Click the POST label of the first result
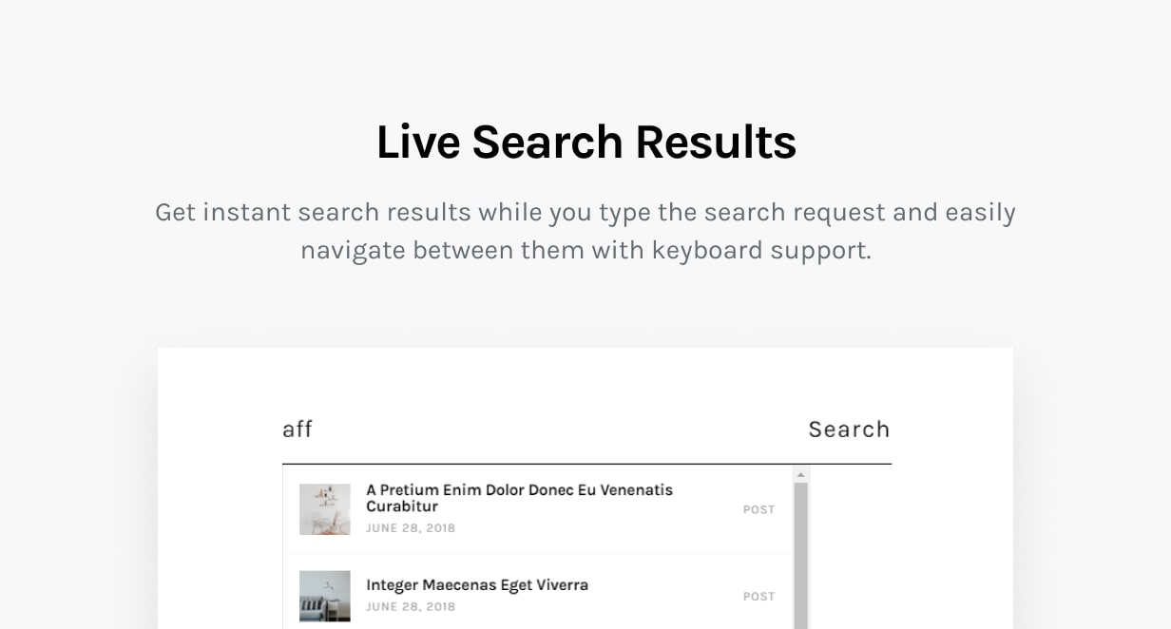The image size is (1171, 629). pos(758,510)
